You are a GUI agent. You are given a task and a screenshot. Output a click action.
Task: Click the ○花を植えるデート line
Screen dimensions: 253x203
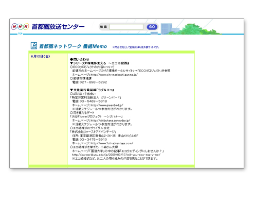[x=82, y=113]
